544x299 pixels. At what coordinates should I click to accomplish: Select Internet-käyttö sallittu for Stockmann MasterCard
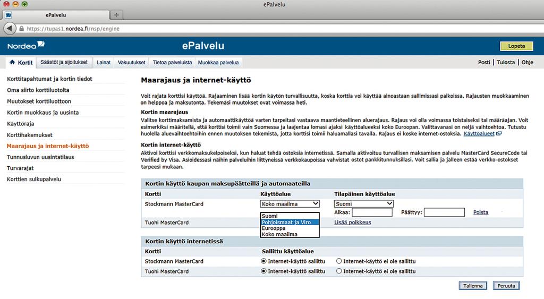[263, 261]
